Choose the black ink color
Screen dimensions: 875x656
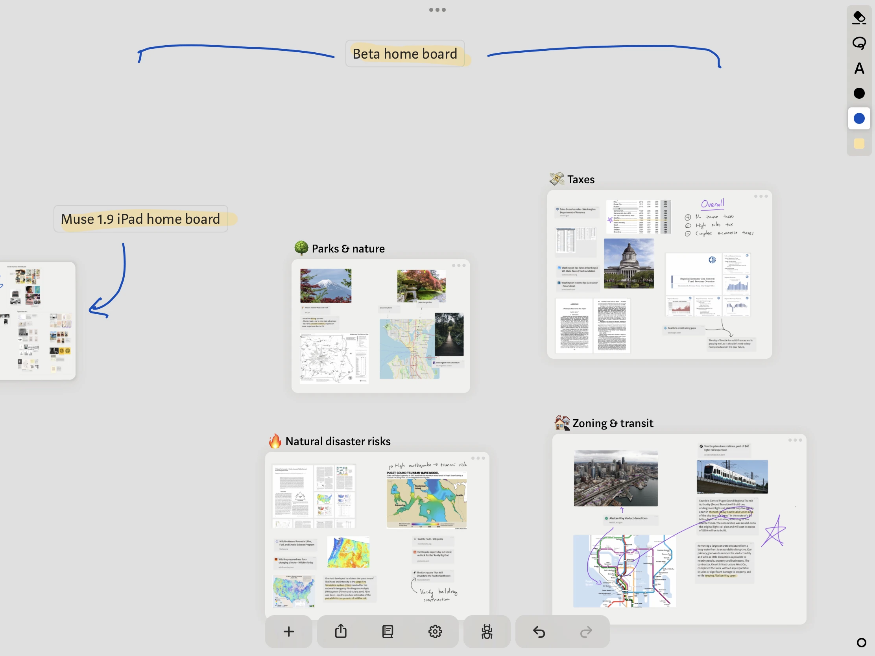coord(859,93)
